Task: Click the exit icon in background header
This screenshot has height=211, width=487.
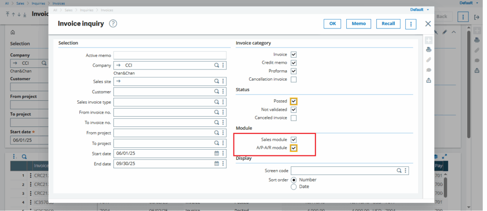Action: pos(477,17)
